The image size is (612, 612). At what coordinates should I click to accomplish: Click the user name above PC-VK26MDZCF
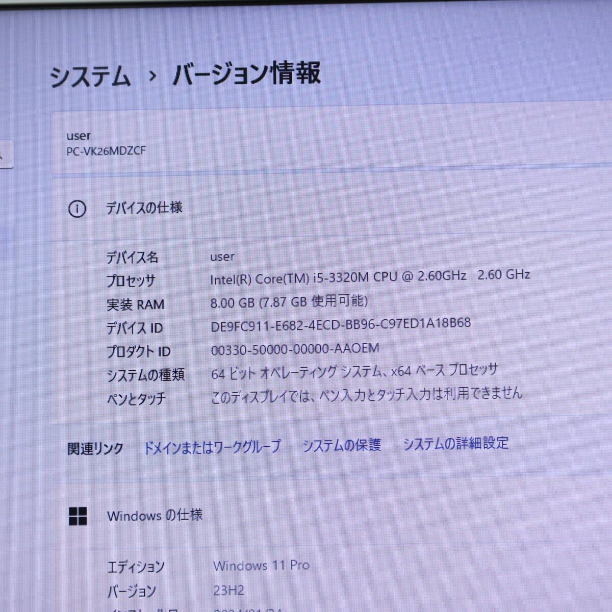tap(79, 136)
